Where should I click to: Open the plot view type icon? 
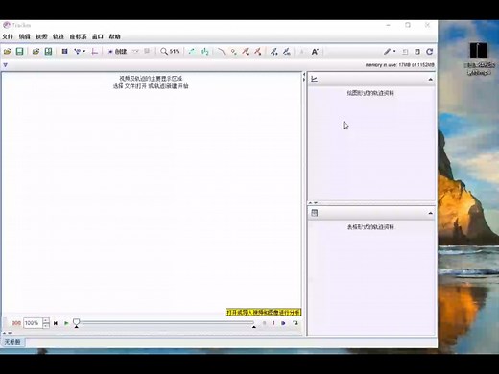(315, 79)
